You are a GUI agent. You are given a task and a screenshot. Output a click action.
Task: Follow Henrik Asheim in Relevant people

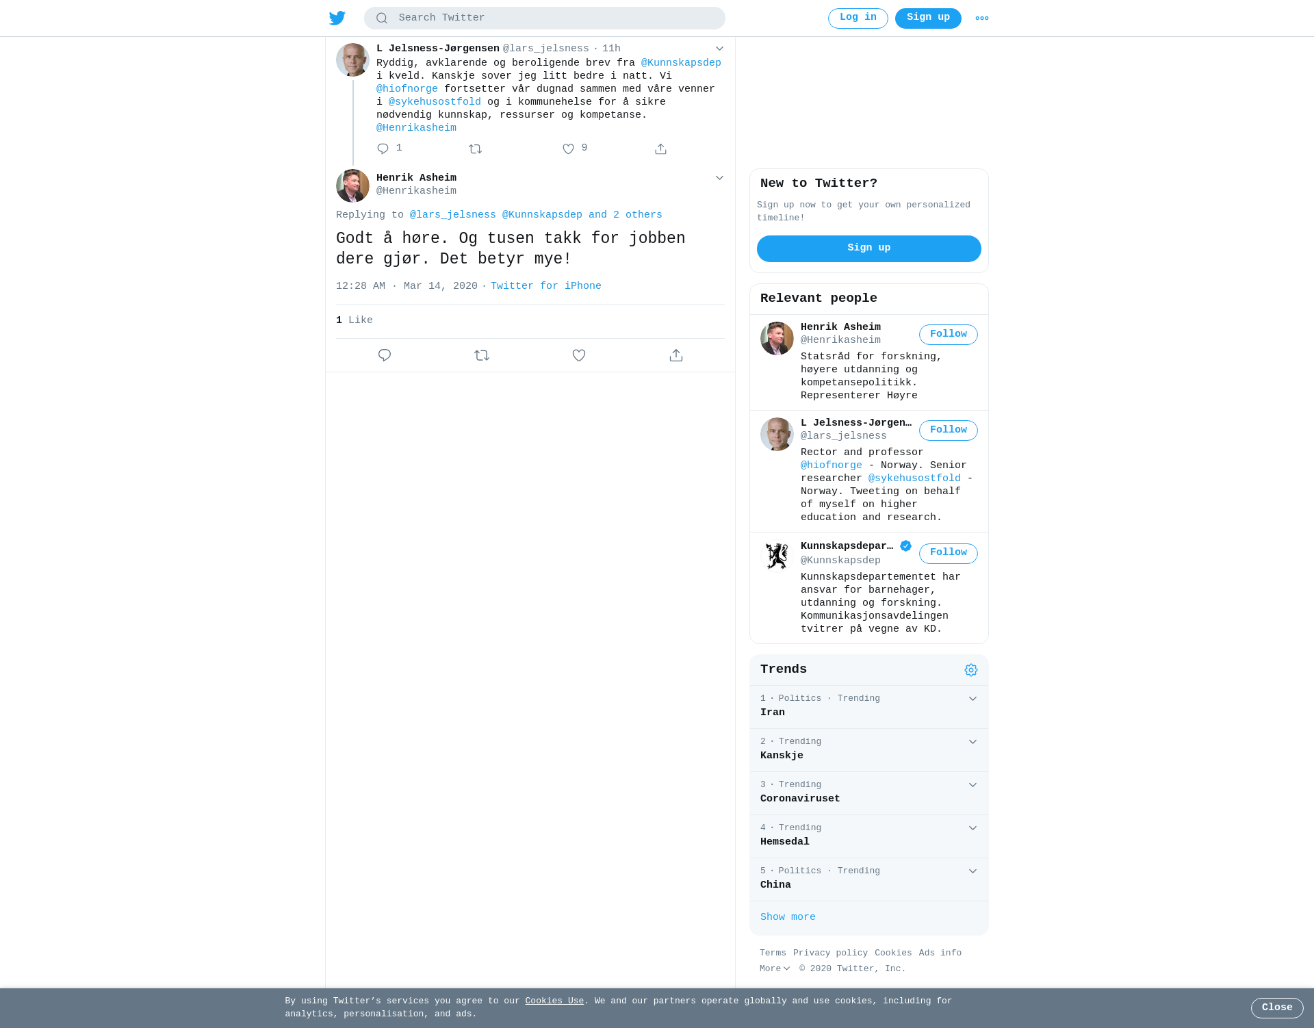click(949, 335)
